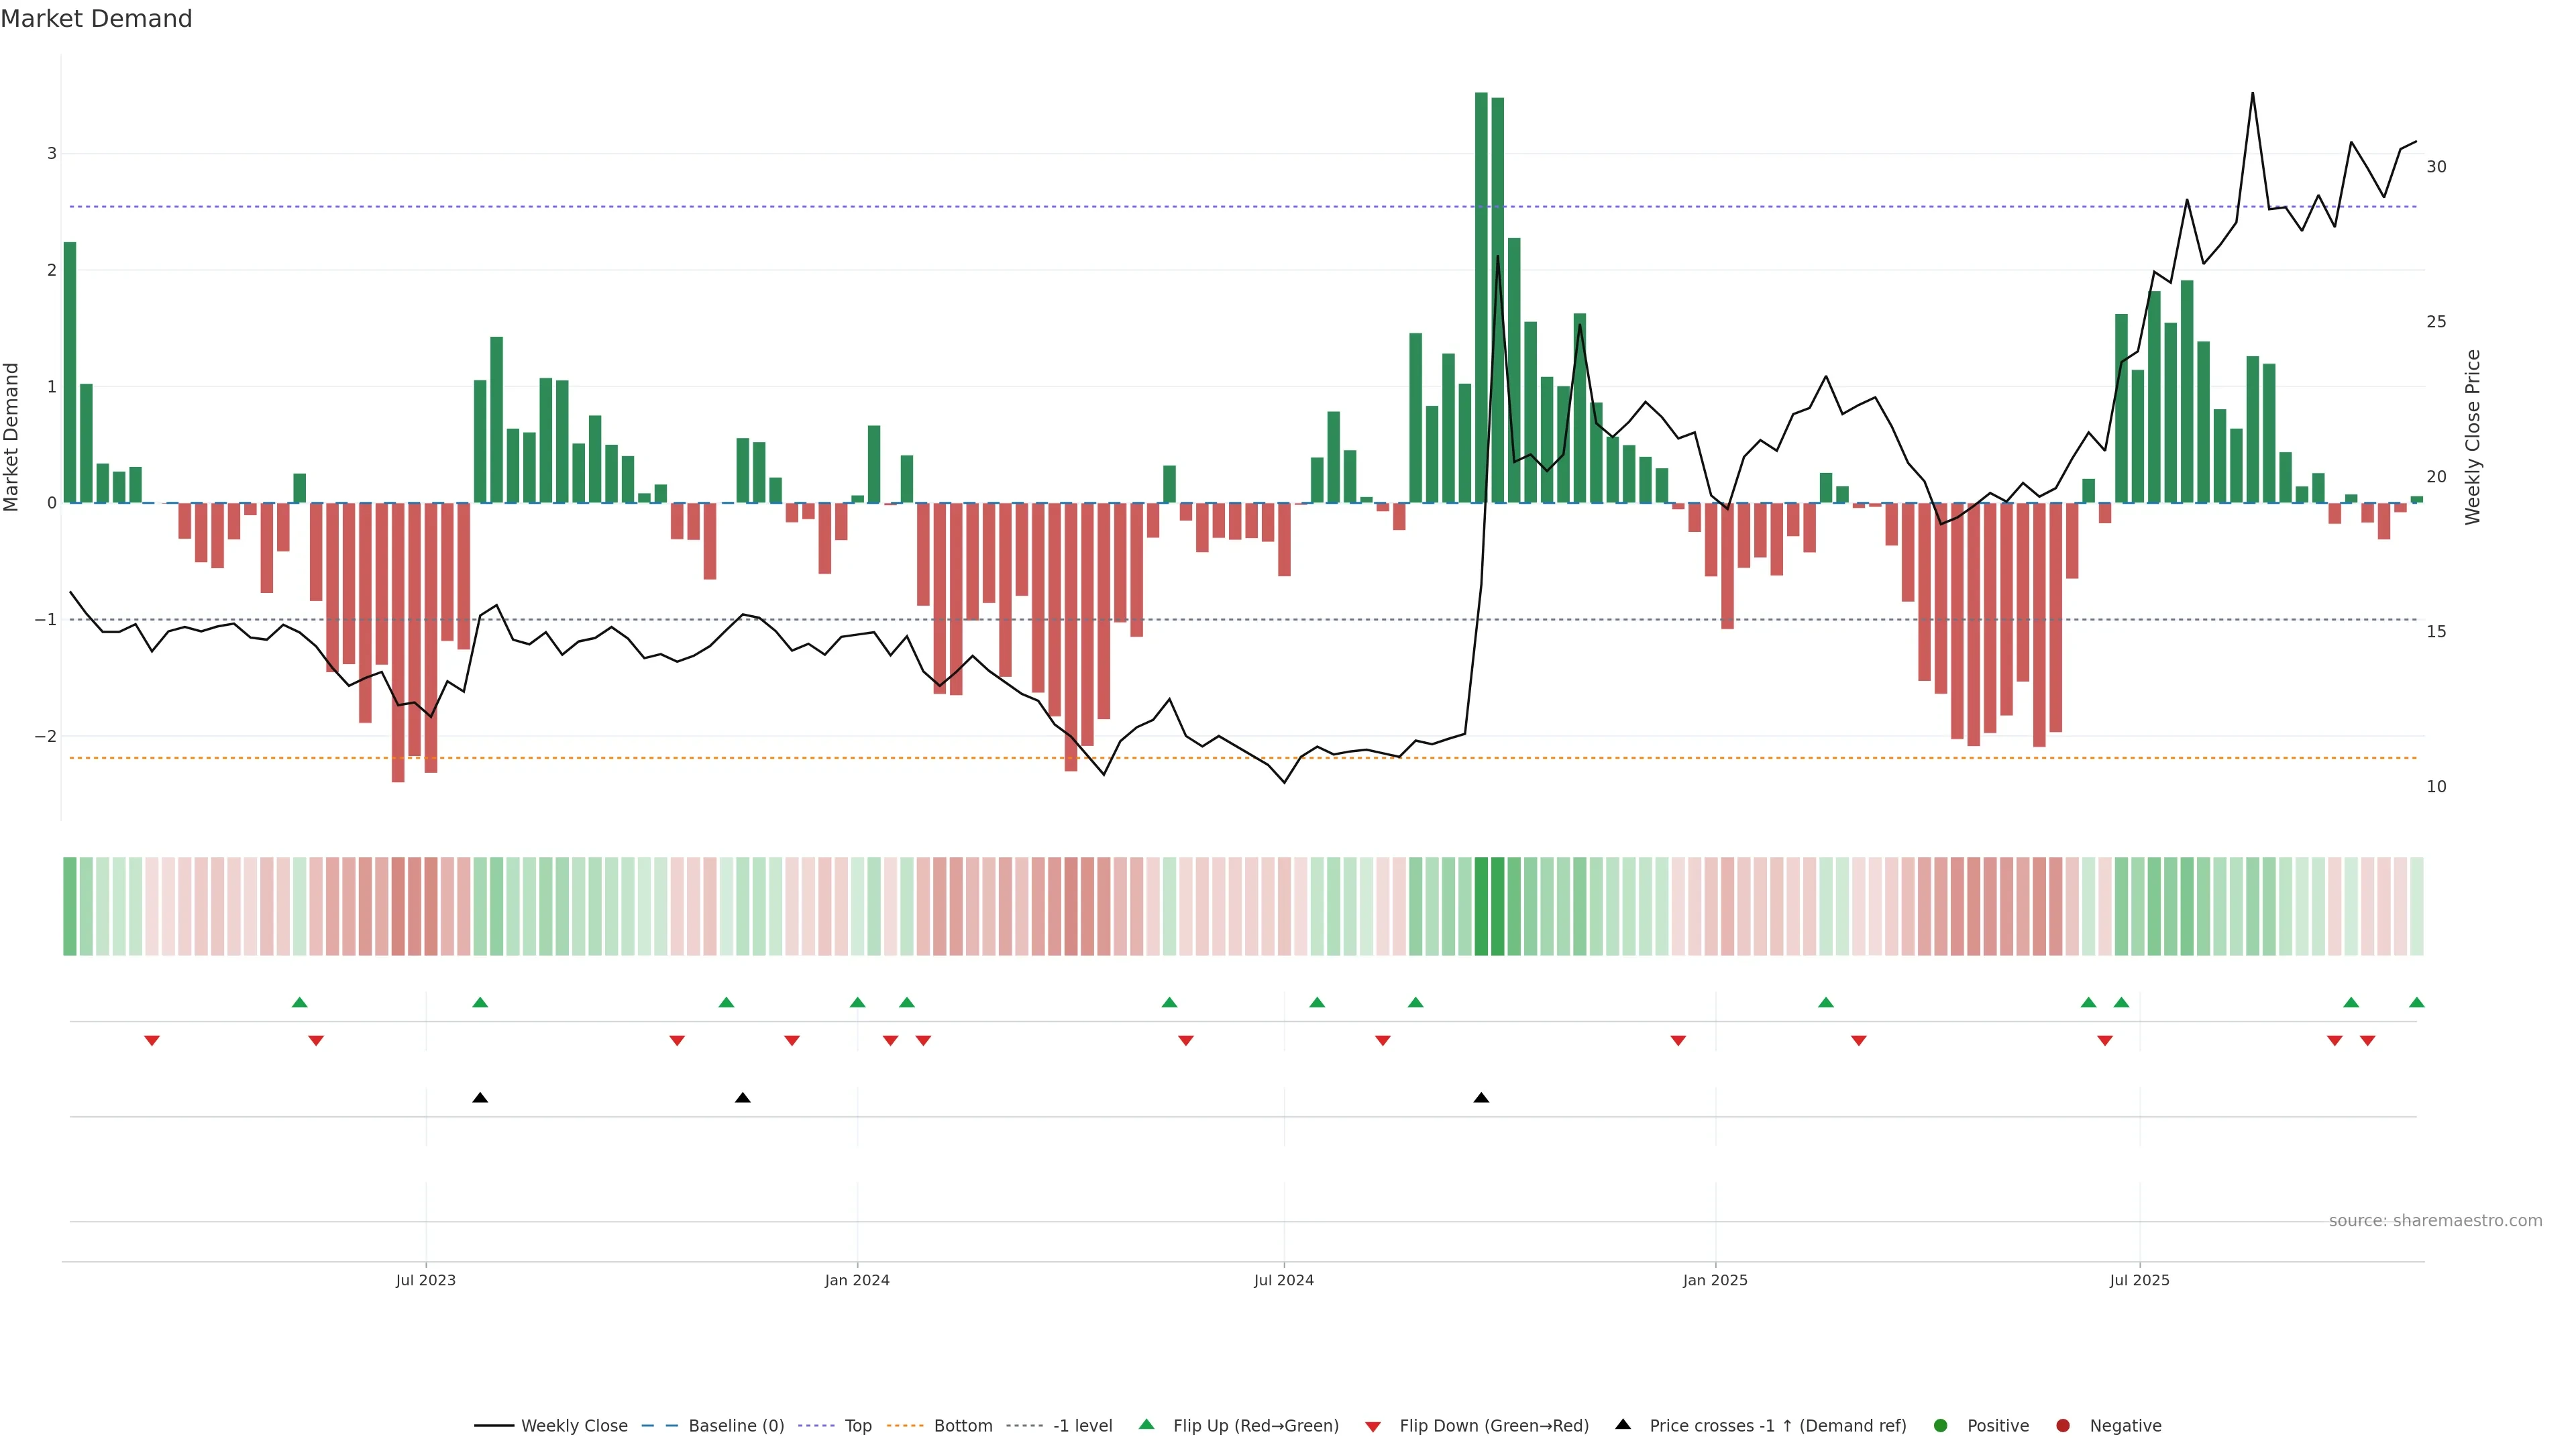2576x1449 pixels.
Task: Click the green Flip Up triangle in legend
Action: click(1146, 1424)
